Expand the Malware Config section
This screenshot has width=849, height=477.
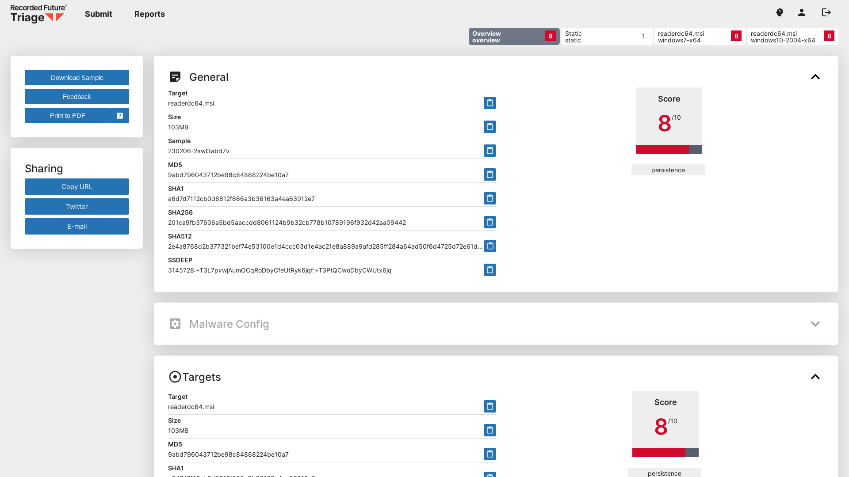815,324
